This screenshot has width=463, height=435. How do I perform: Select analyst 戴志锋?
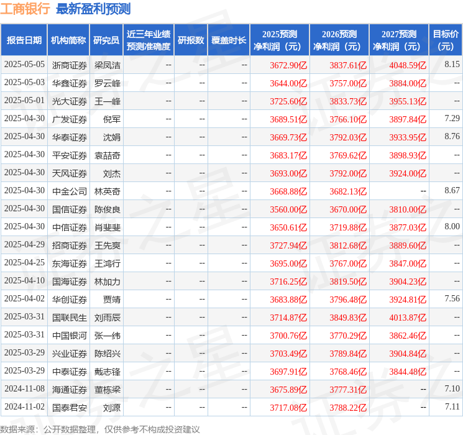click(x=108, y=372)
